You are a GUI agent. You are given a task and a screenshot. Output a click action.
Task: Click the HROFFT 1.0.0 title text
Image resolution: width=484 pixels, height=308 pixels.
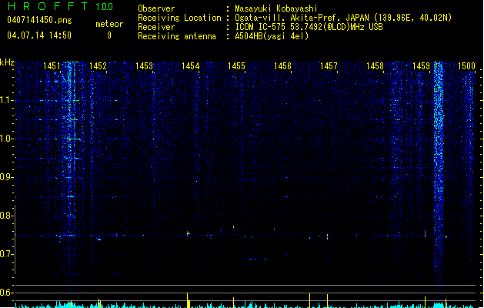(x=61, y=6)
